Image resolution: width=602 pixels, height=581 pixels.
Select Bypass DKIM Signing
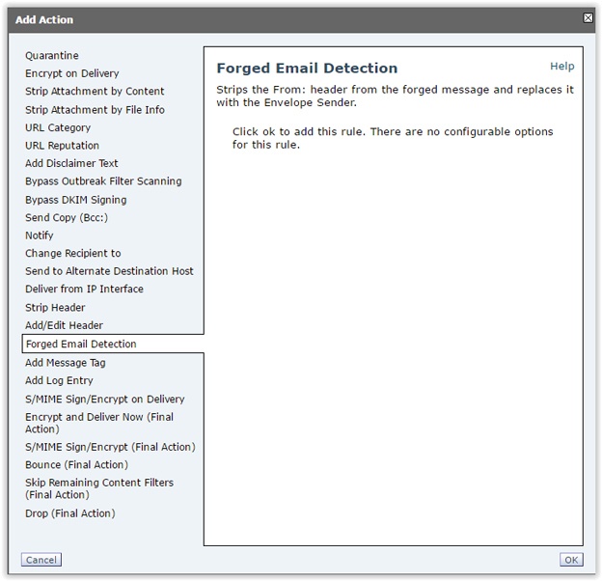pos(75,200)
